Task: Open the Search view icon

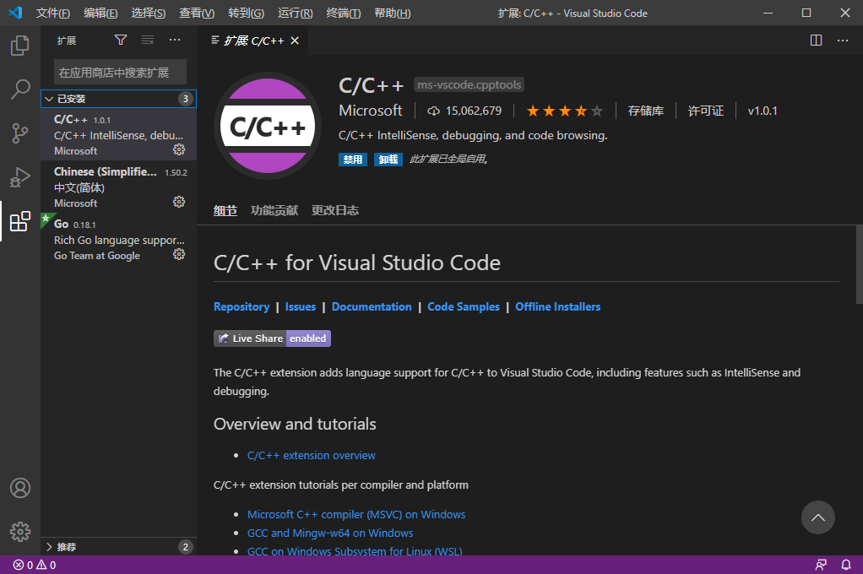Action: click(20, 89)
